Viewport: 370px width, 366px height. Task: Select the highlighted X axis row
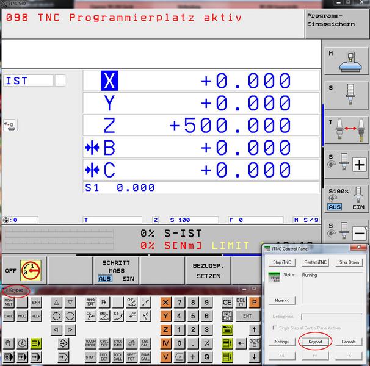click(x=201, y=81)
